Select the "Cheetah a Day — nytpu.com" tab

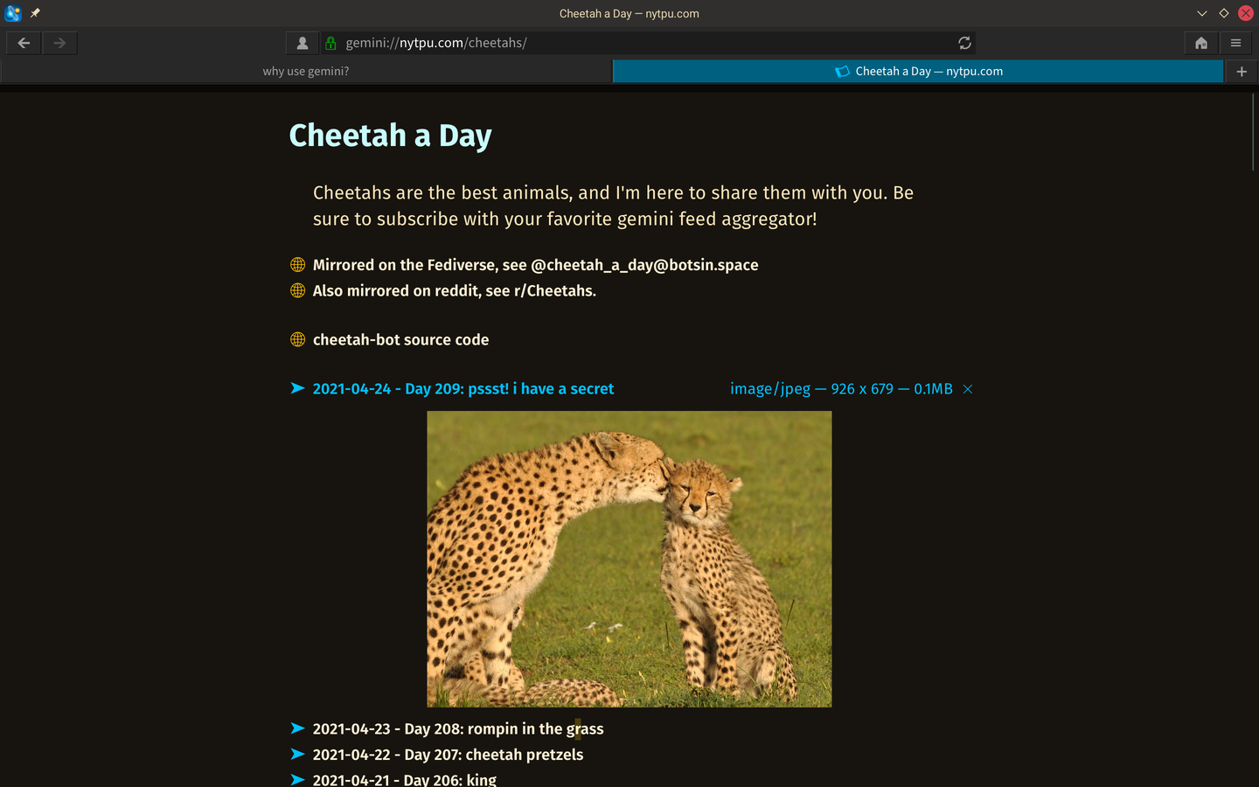[x=918, y=72]
